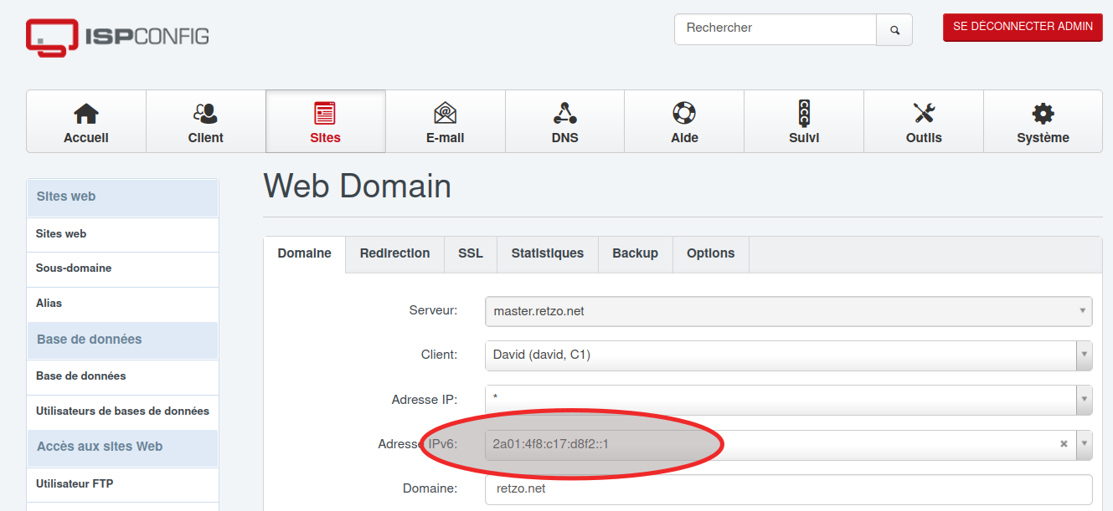
Task: Select the E-mail envelope icon
Action: point(445,114)
